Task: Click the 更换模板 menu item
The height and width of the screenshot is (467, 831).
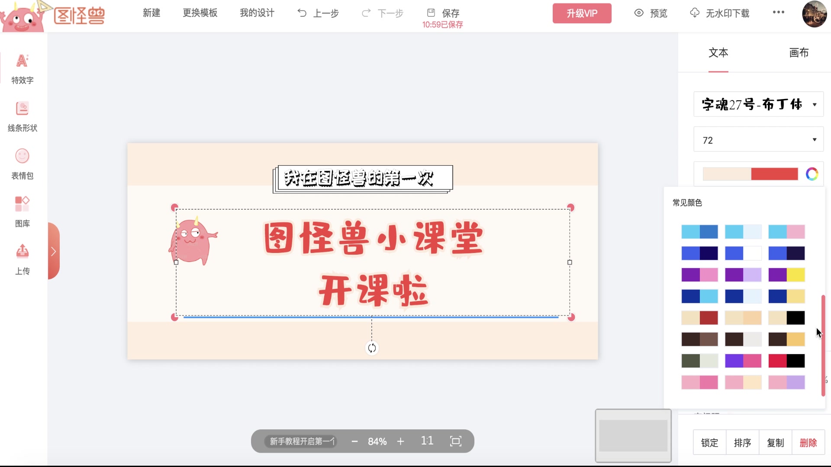Action: (x=200, y=13)
